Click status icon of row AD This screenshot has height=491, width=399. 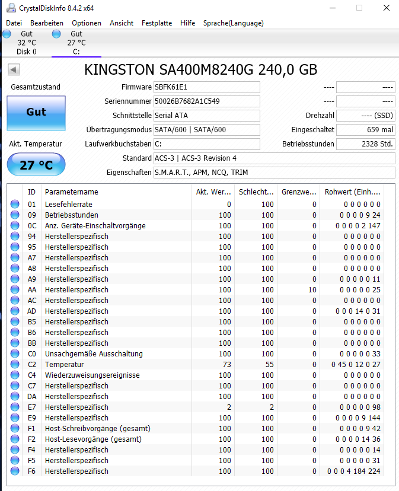(15, 311)
